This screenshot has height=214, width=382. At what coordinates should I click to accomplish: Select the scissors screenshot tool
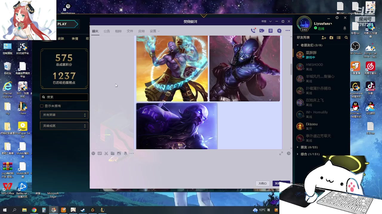[106, 153]
